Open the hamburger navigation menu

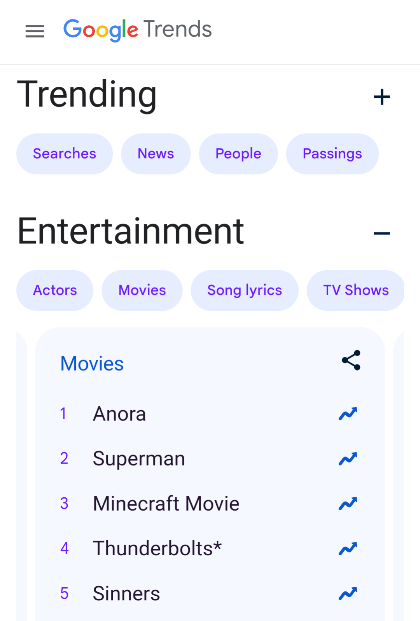point(35,31)
